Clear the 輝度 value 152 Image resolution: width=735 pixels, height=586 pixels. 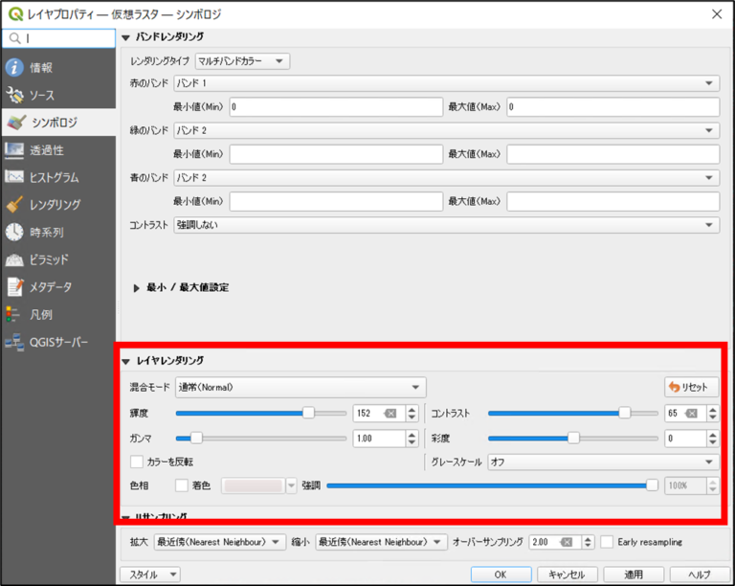click(390, 413)
